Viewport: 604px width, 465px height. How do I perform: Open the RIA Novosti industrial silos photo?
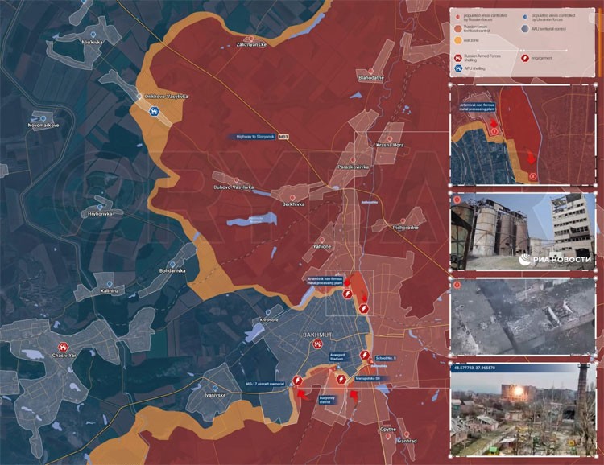click(x=521, y=233)
